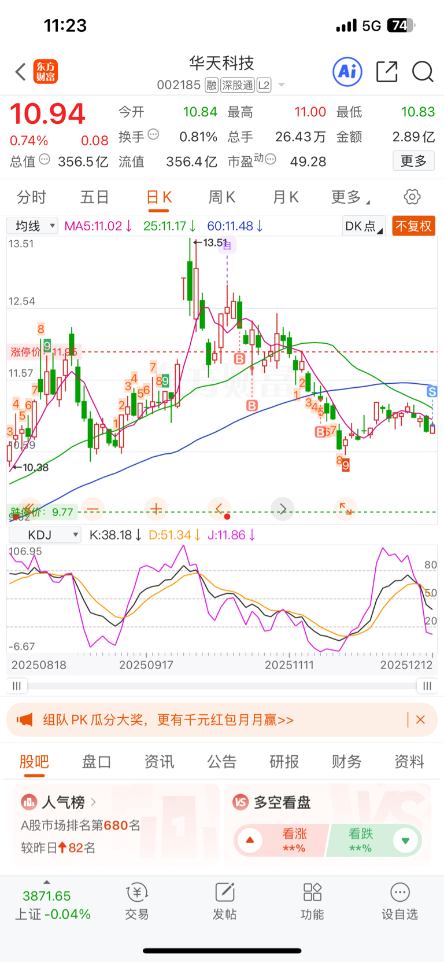444x962 pixels.
Task: Tap the 换手 info icon
Action: [x=153, y=134]
